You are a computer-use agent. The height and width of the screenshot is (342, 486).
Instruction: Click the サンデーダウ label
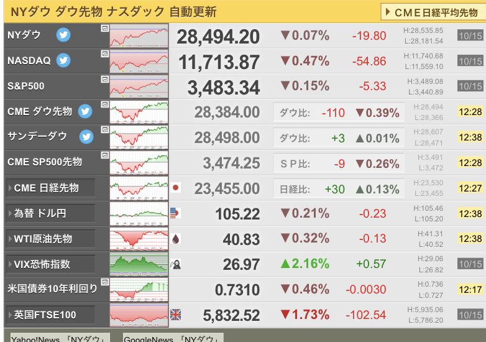[x=37, y=136]
